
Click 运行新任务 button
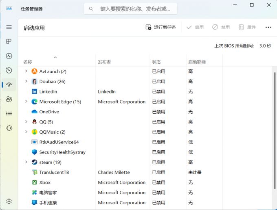pyautogui.click(x=160, y=27)
